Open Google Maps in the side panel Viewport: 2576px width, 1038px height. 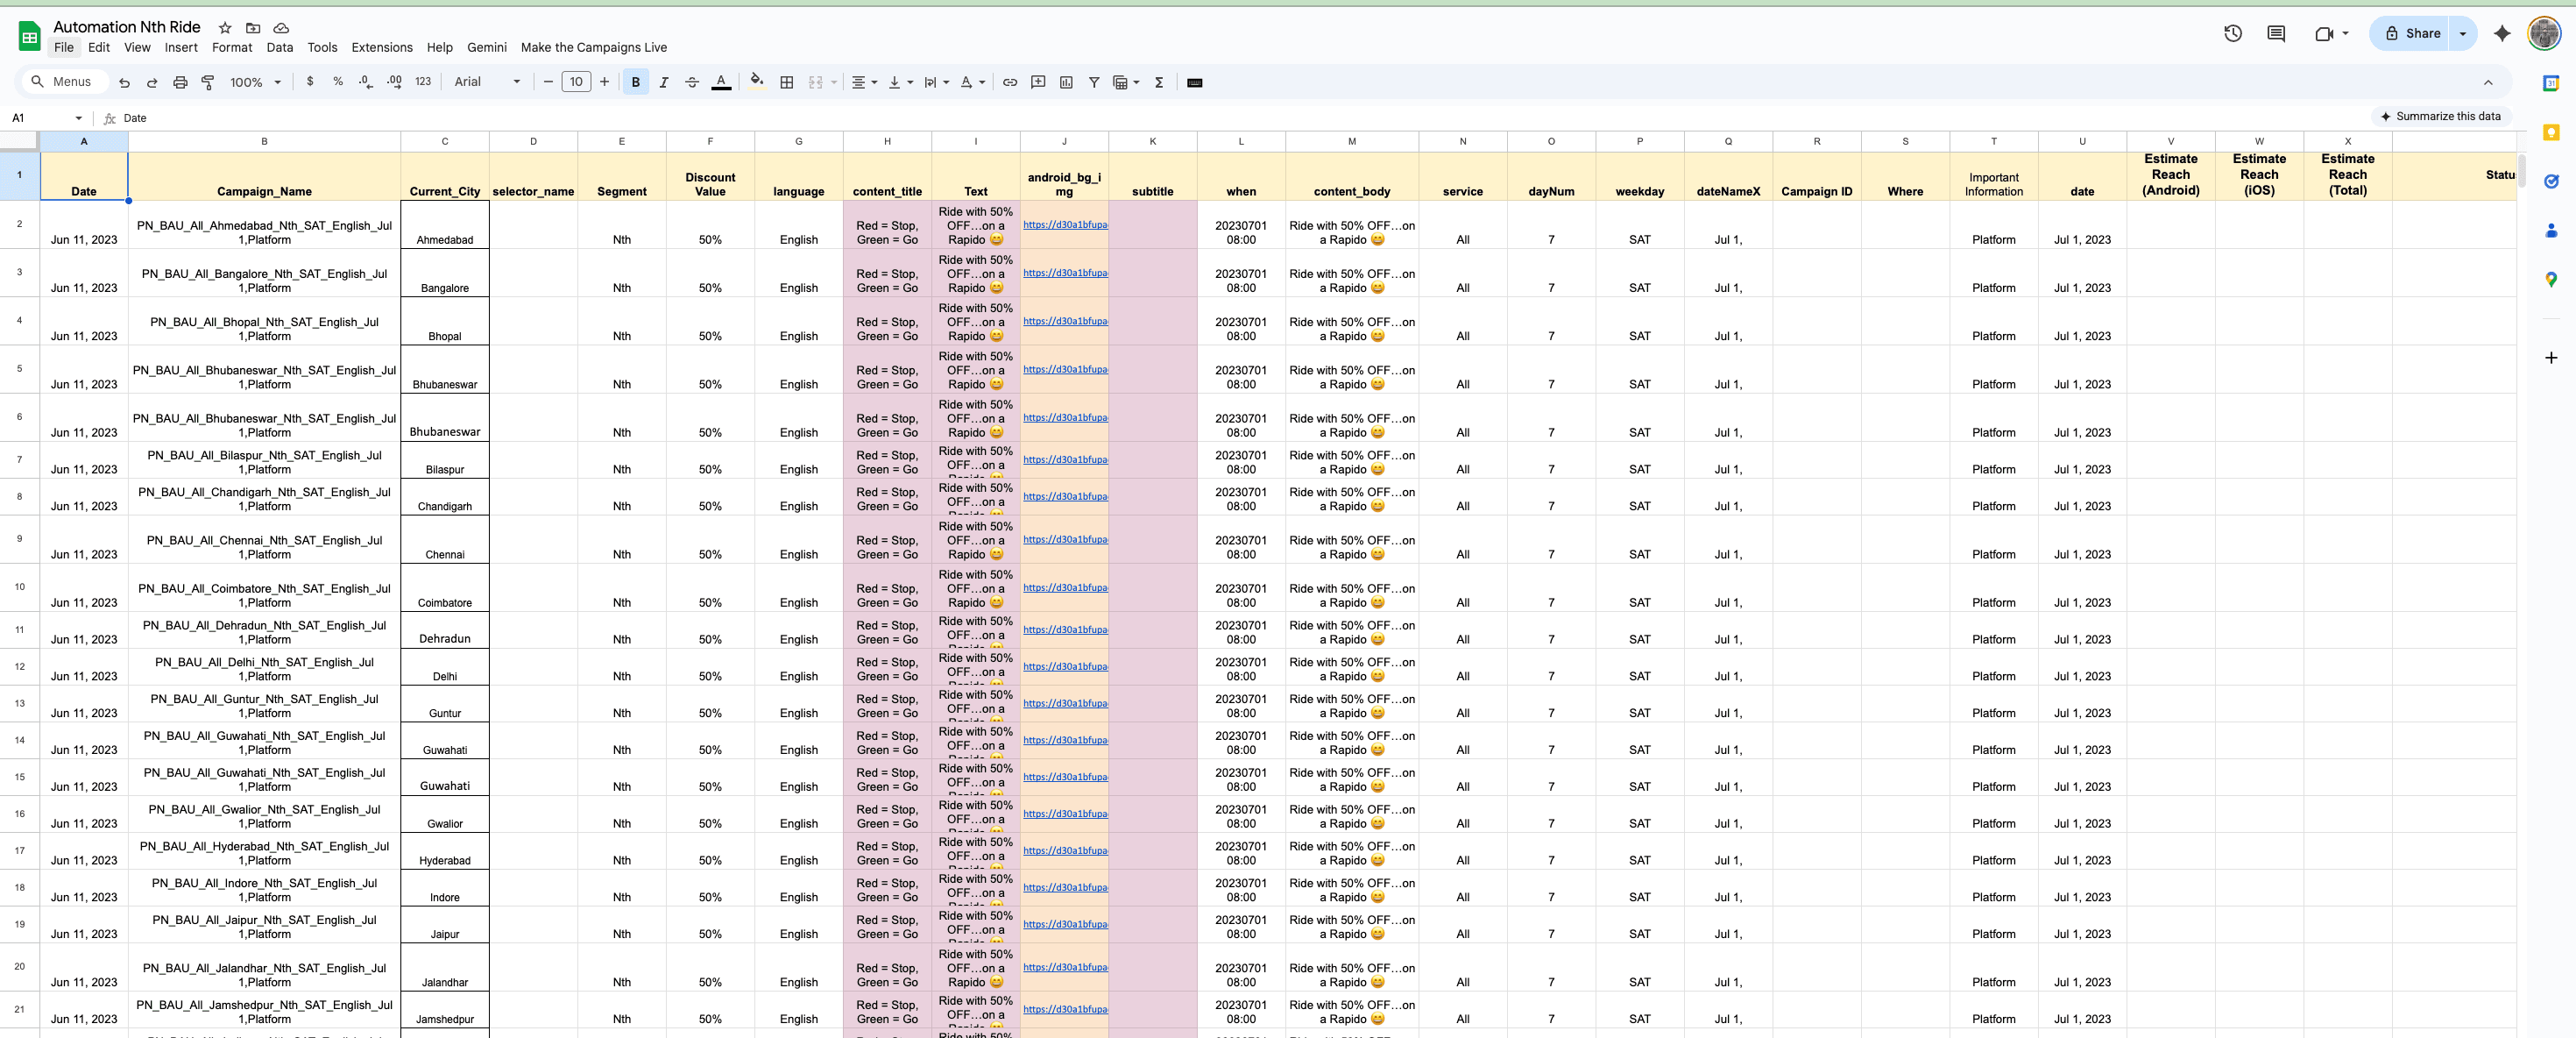click(2551, 280)
